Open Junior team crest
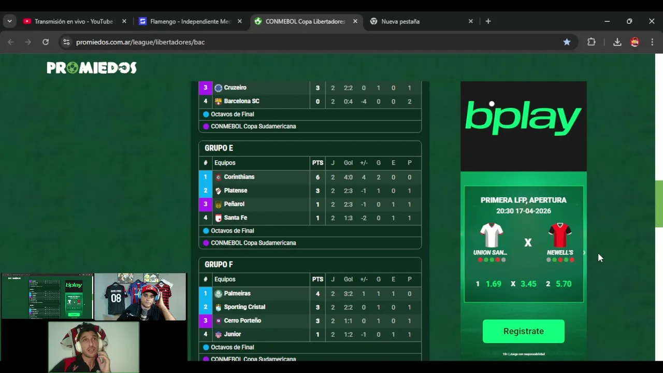Screen dimensions: 663x373 (x=218, y=335)
